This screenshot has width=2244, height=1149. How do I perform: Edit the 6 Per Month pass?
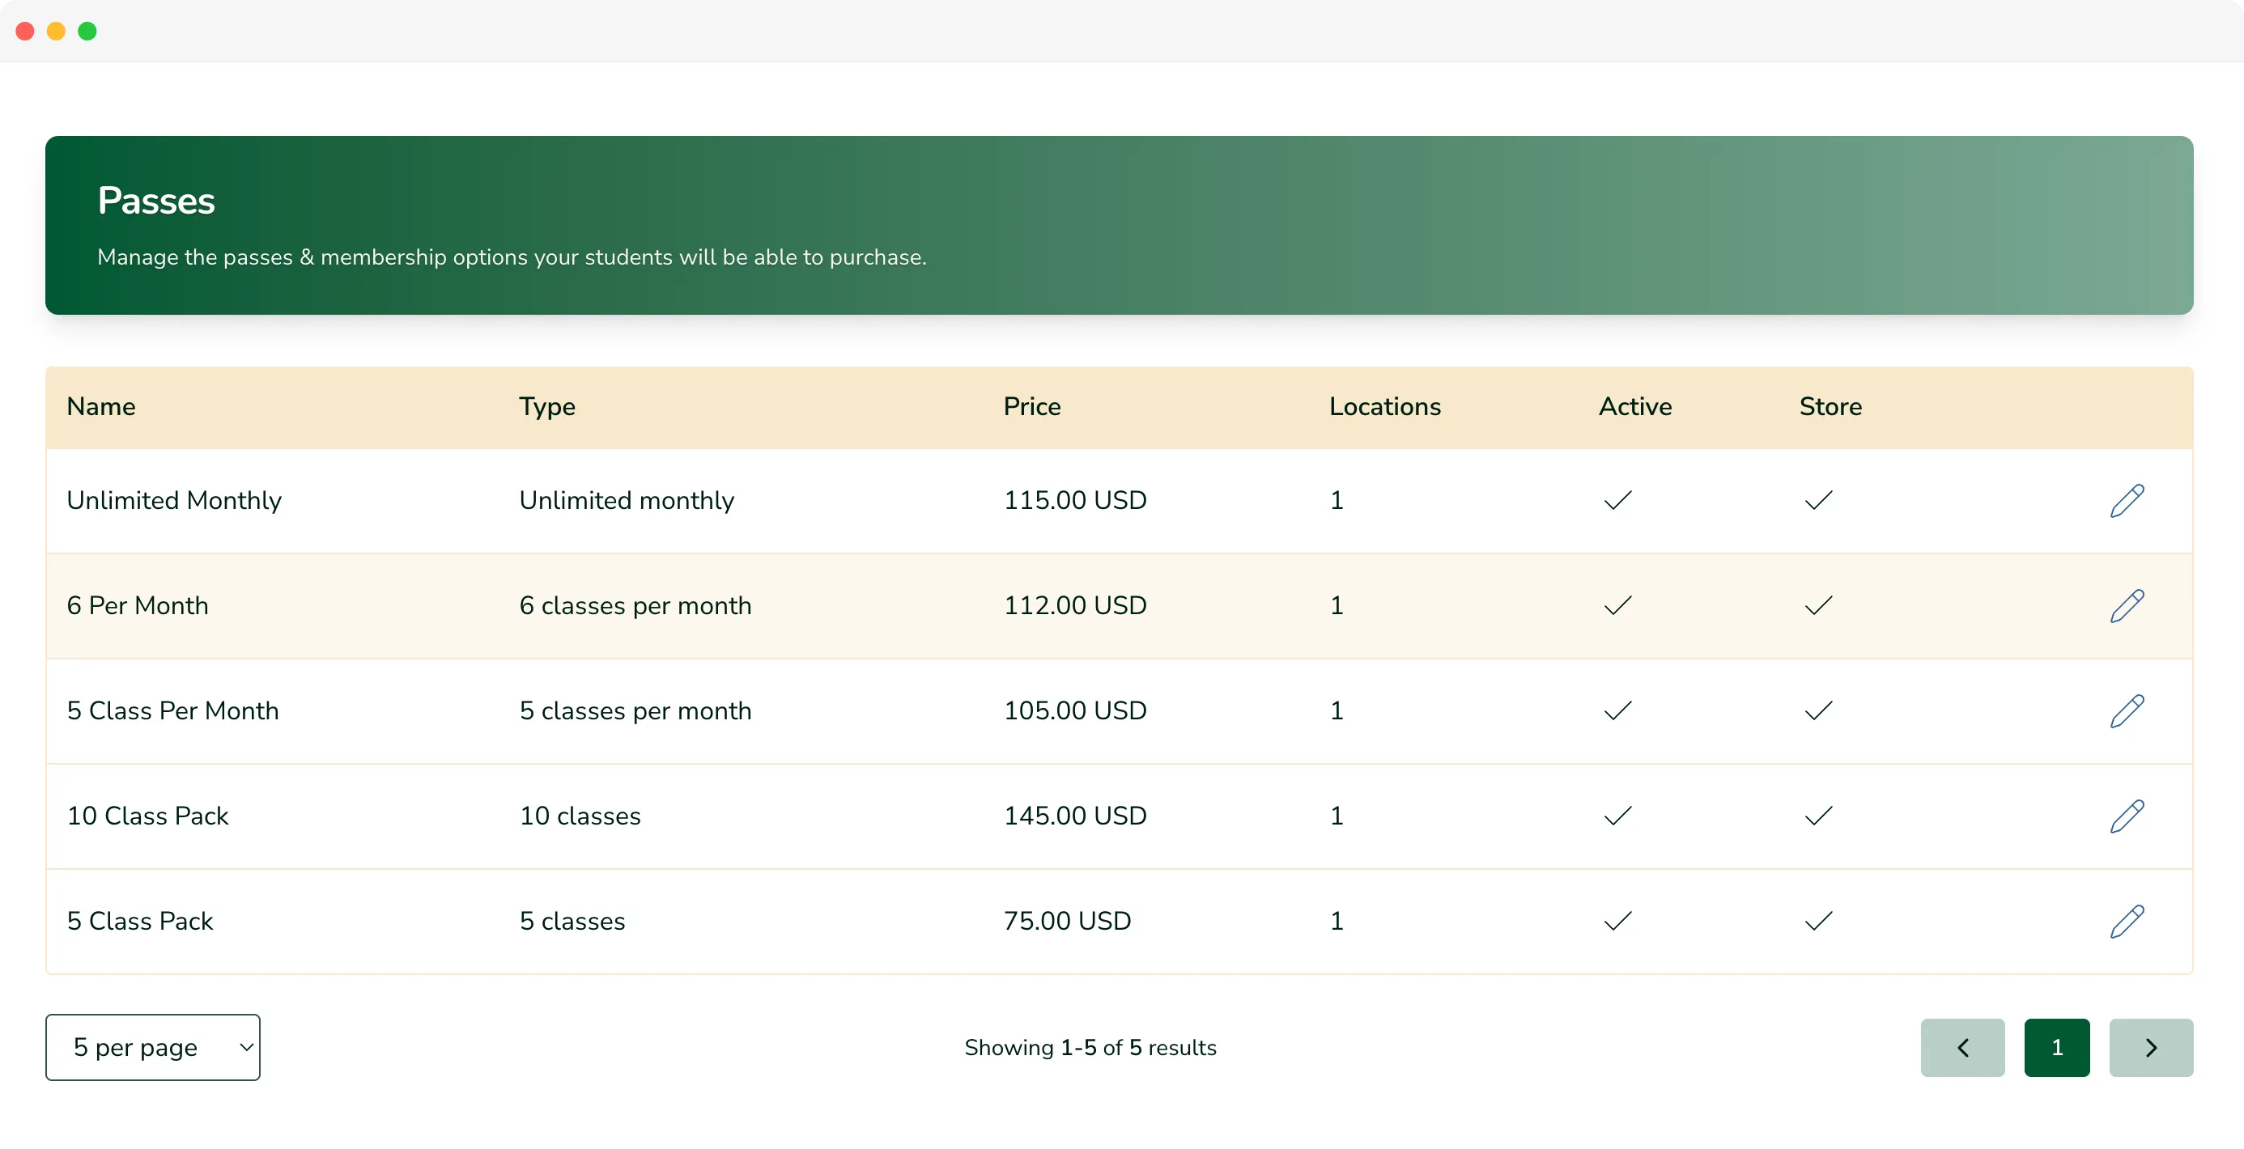tap(2128, 605)
